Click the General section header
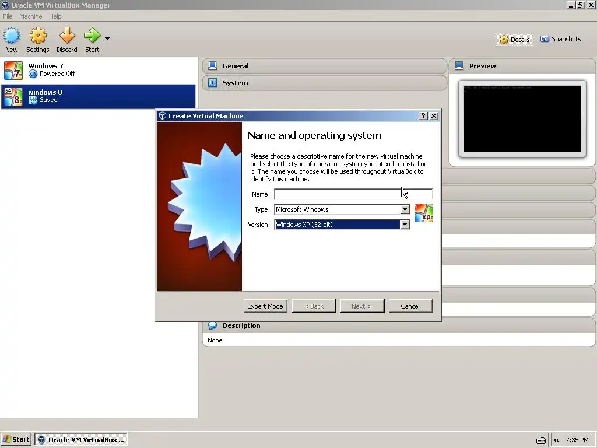 pyautogui.click(x=324, y=66)
